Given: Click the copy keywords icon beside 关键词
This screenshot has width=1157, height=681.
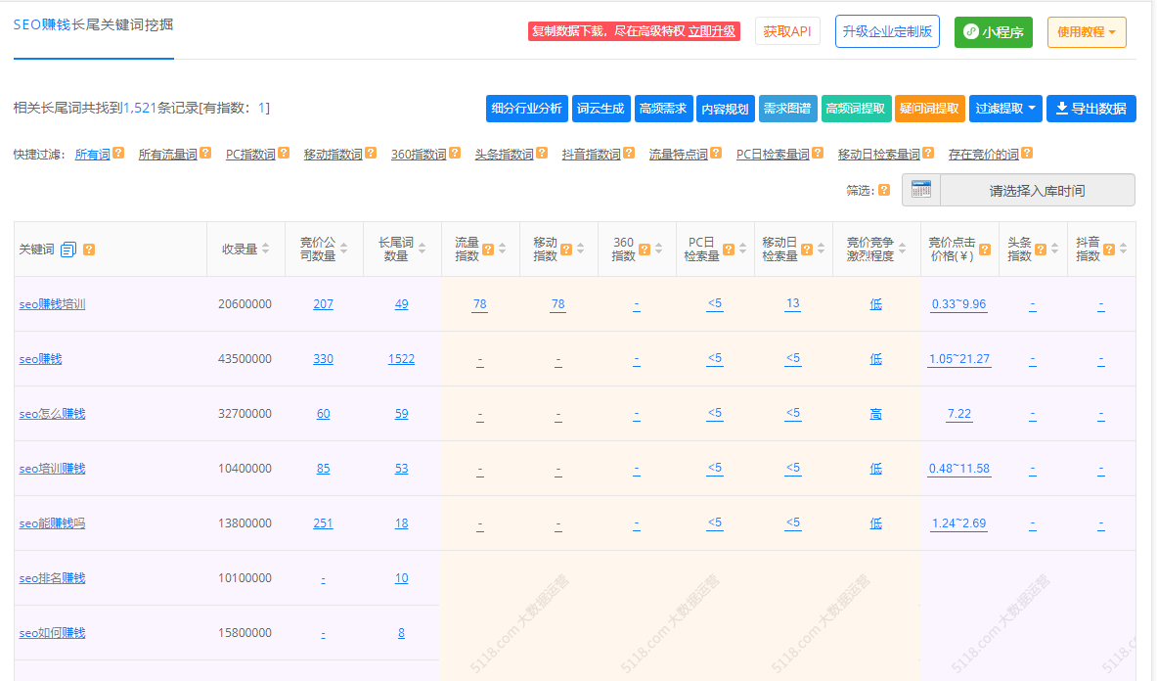Looking at the screenshot, I should 68,250.
